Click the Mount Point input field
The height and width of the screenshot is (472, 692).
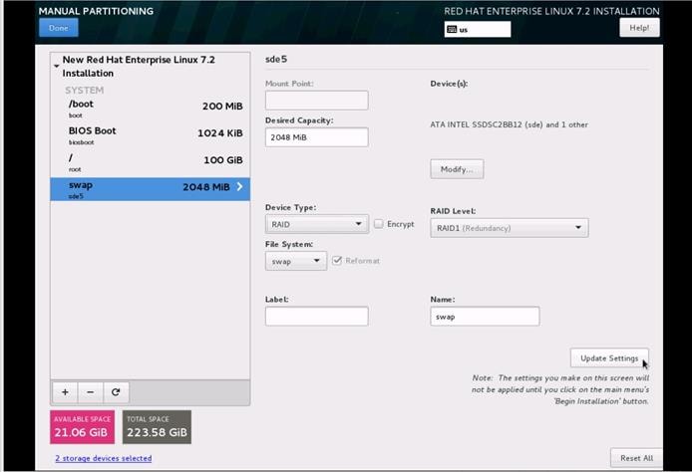(x=317, y=101)
